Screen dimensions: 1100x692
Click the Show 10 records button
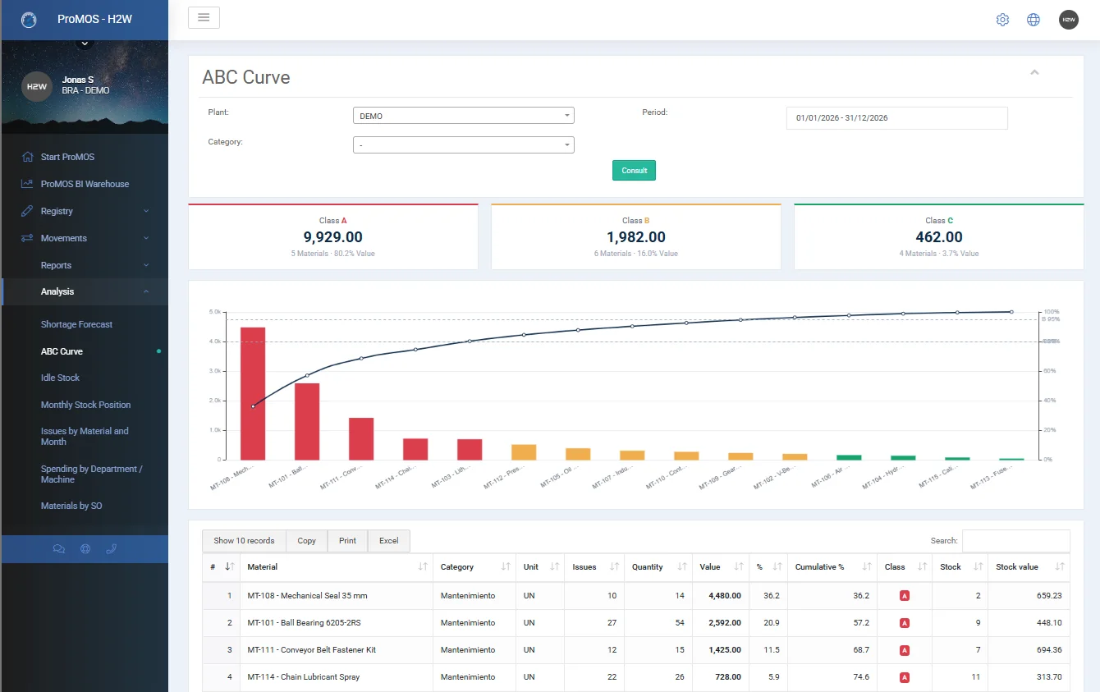(244, 541)
